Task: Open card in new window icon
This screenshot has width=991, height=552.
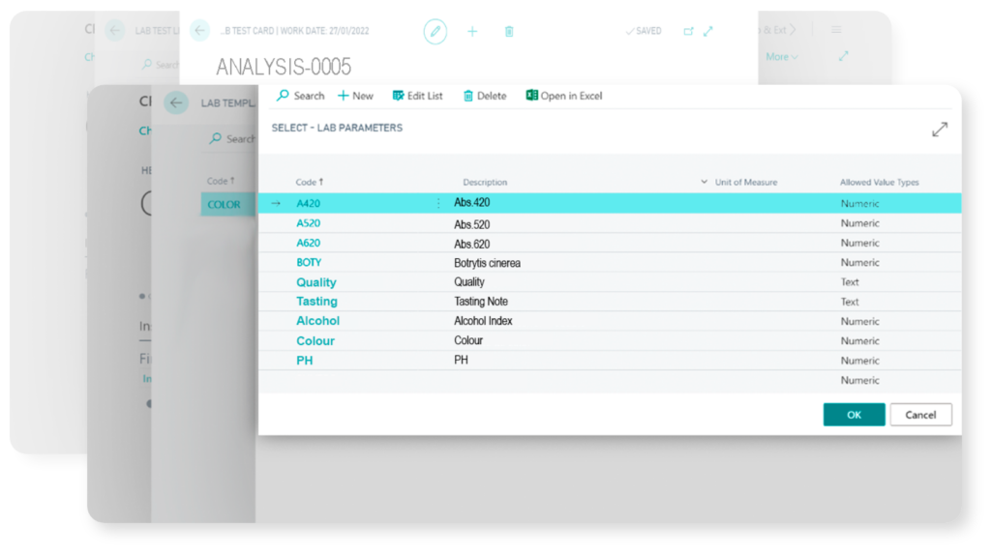Action: click(688, 31)
